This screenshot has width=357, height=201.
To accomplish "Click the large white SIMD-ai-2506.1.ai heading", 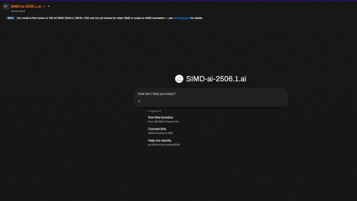I will 216,79.
